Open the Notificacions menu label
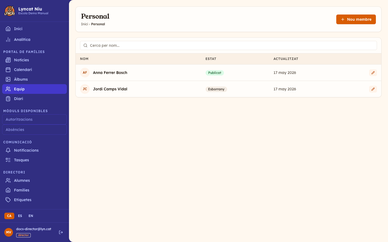This screenshot has width=388, height=242. [x=26, y=150]
